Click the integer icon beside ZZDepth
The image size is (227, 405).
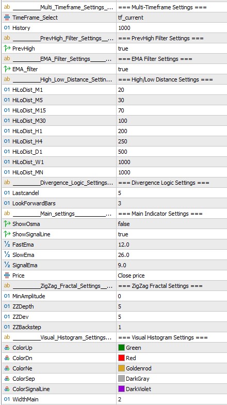pos(7,306)
